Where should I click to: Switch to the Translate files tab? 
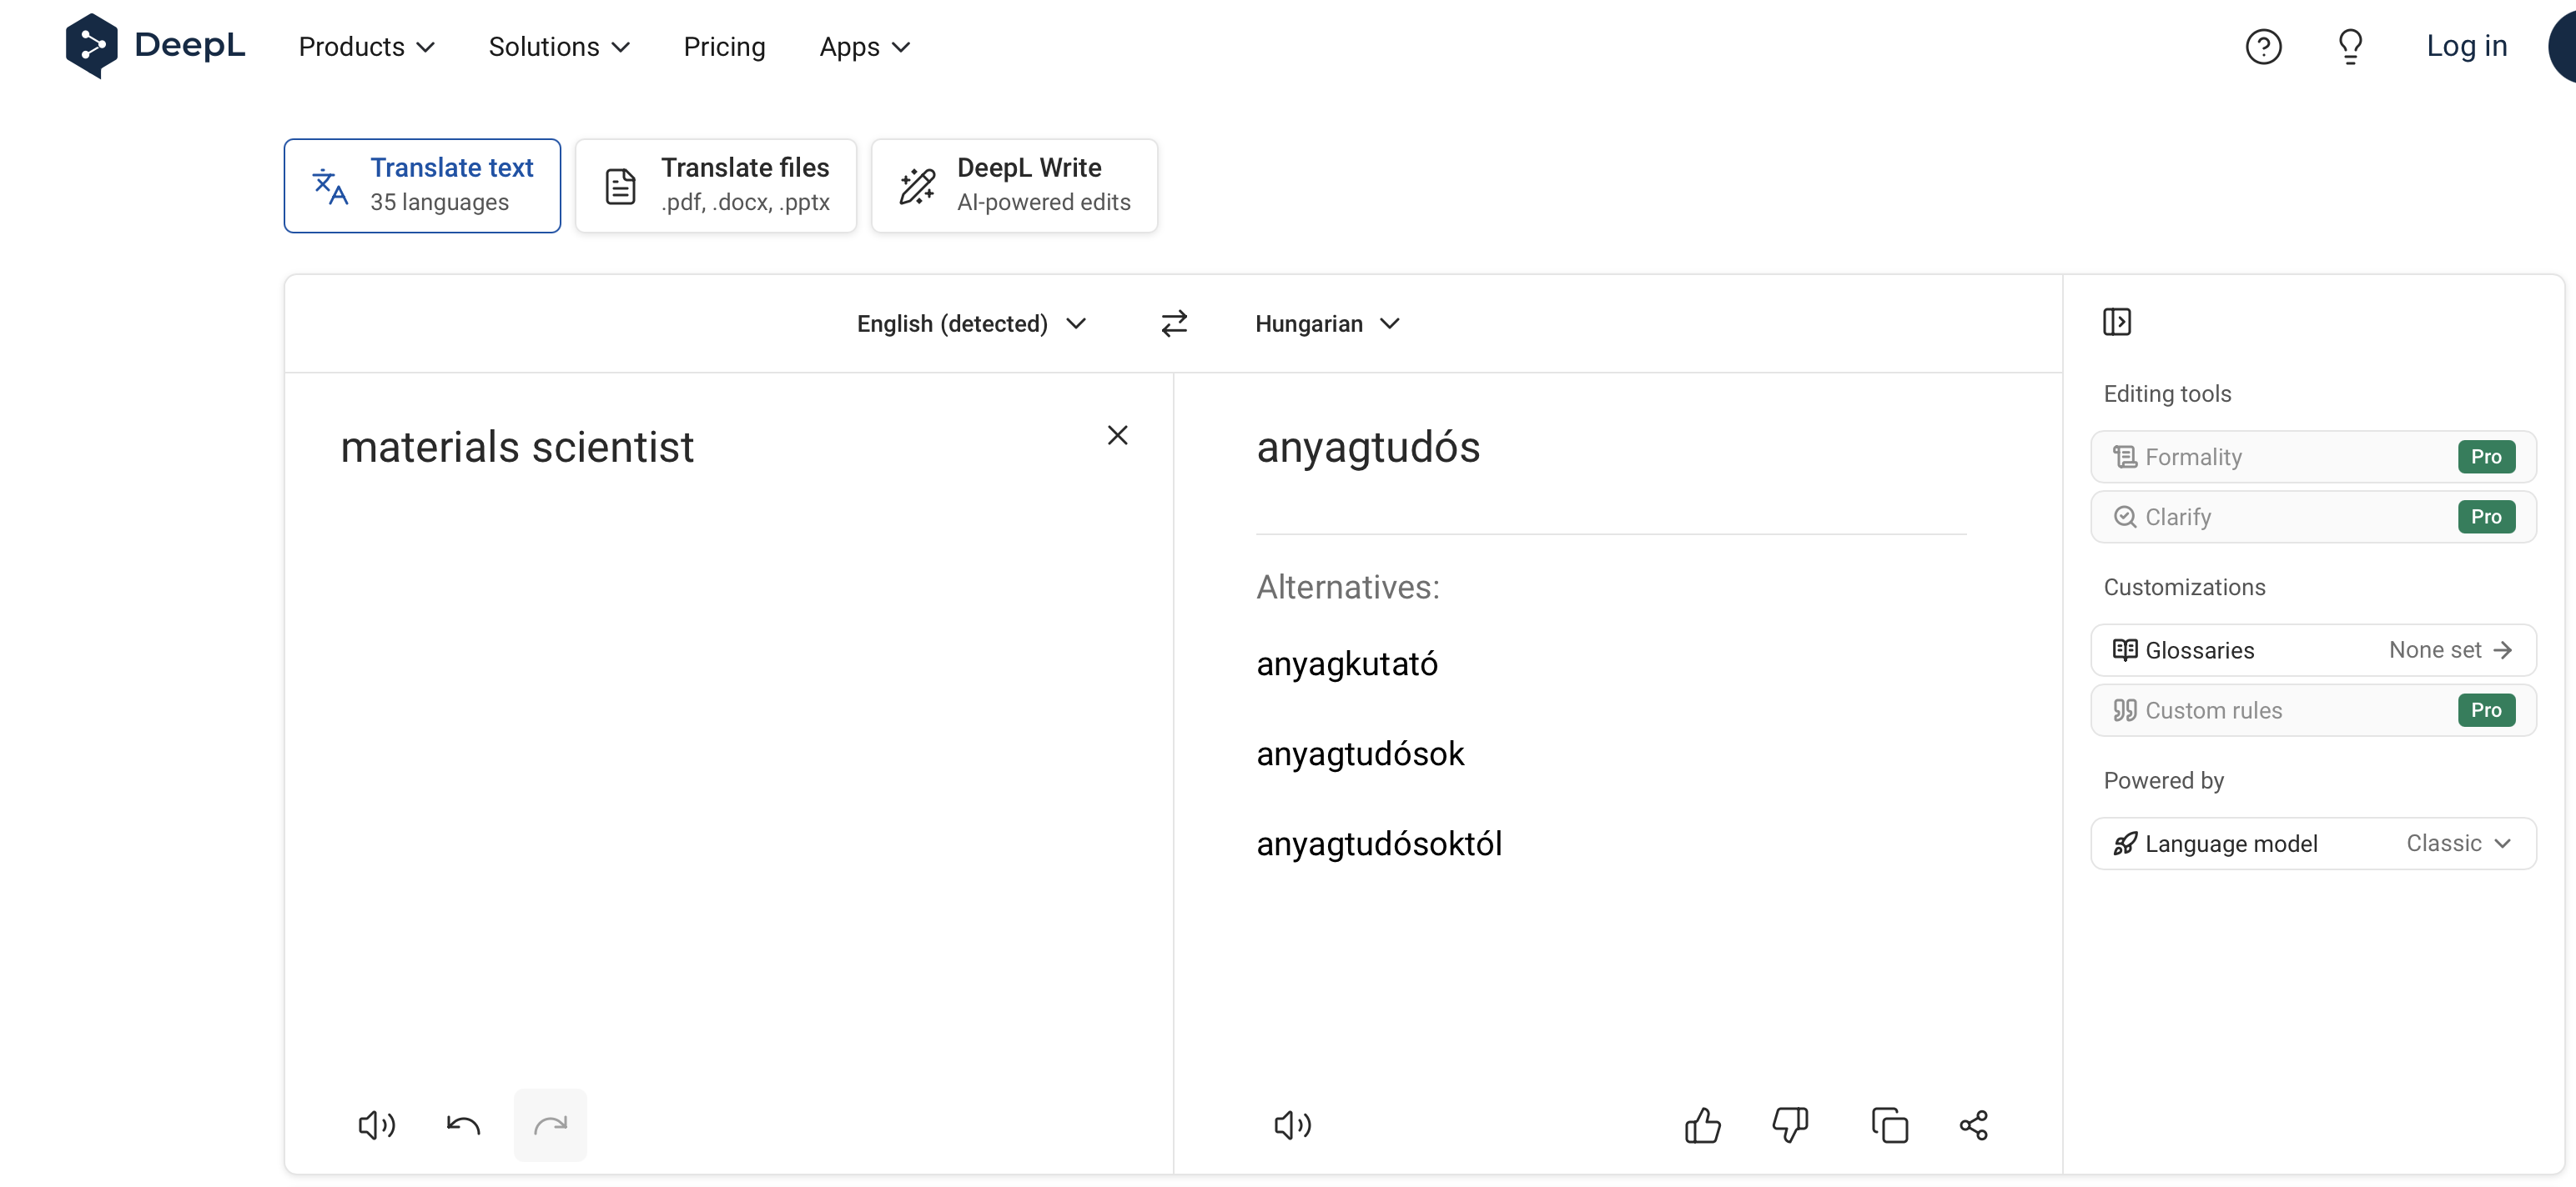(x=716, y=186)
